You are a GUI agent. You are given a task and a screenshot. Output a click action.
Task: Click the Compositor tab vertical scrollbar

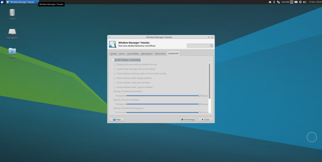[210, 81]
